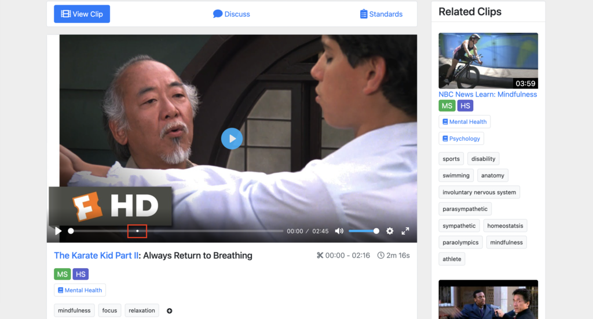Select the parasympathetic tag
The width and height of the screenshot is (593, 319).
point(465,209)
